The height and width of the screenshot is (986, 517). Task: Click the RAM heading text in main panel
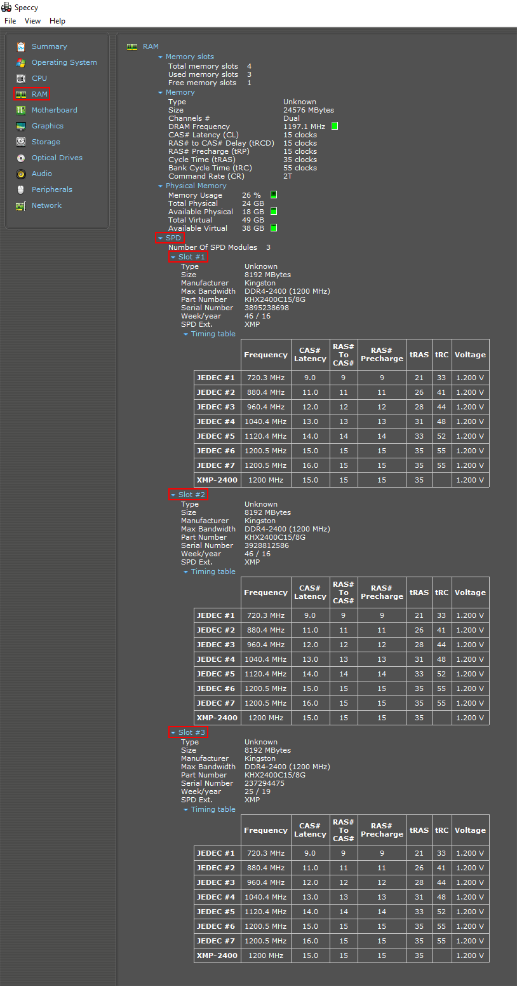pyautogui.click(x=151, y=46)
